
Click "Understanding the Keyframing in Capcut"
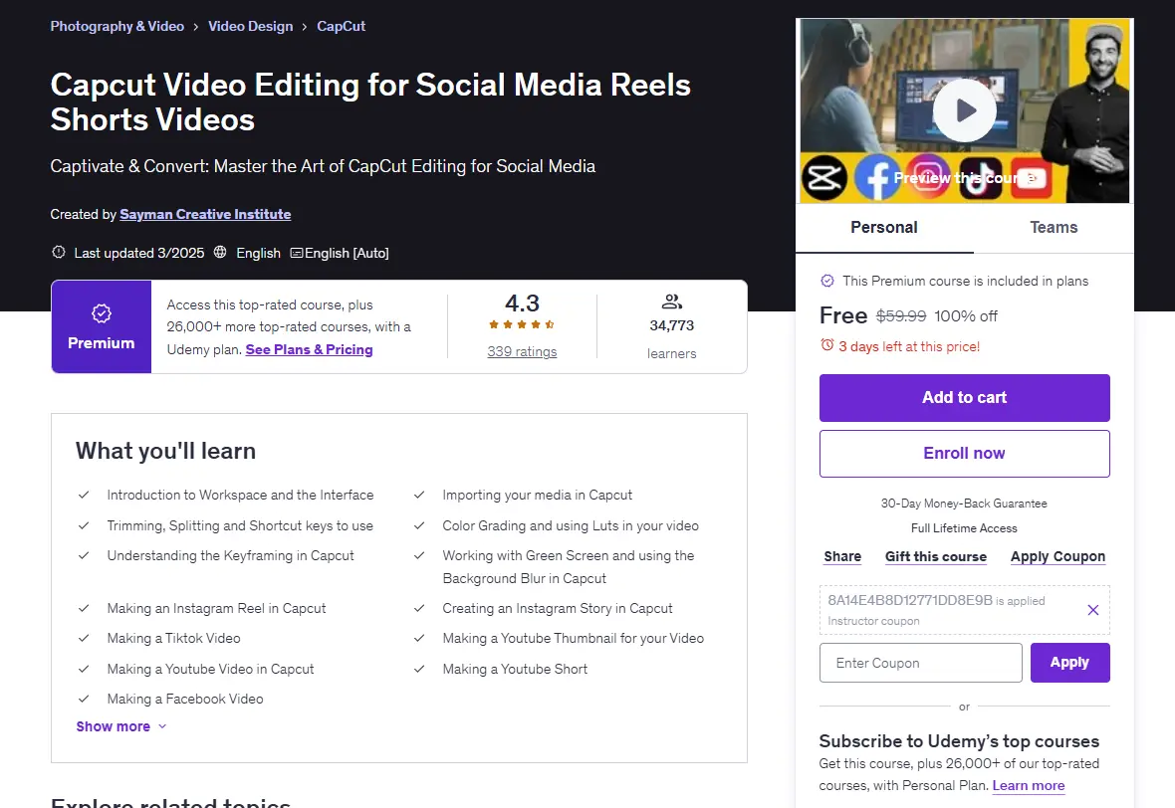tap(230, 555)
